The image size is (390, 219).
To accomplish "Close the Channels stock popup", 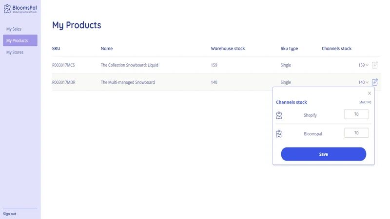I will (370, 93).
